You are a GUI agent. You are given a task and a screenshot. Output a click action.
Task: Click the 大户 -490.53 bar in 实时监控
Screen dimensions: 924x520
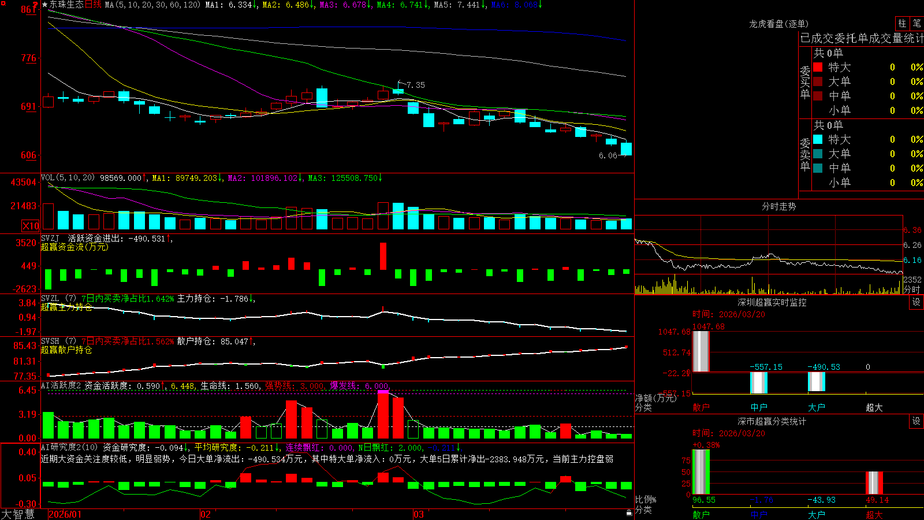pos(817,381)
